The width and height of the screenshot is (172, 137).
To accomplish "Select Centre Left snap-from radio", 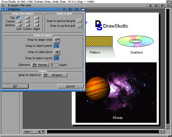I will point(19,21).
